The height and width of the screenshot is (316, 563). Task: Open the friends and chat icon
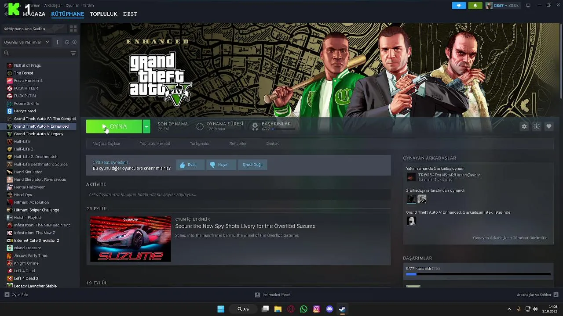556,295
